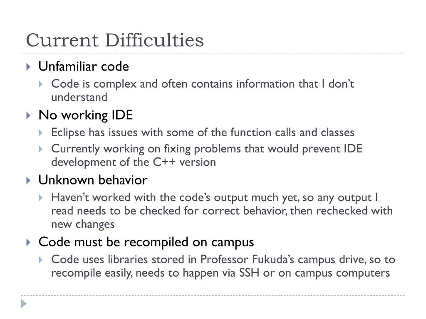Click the No working IDE heading
Image resolution: width=426 pixels, height=319 pixels.
[86, 115]
